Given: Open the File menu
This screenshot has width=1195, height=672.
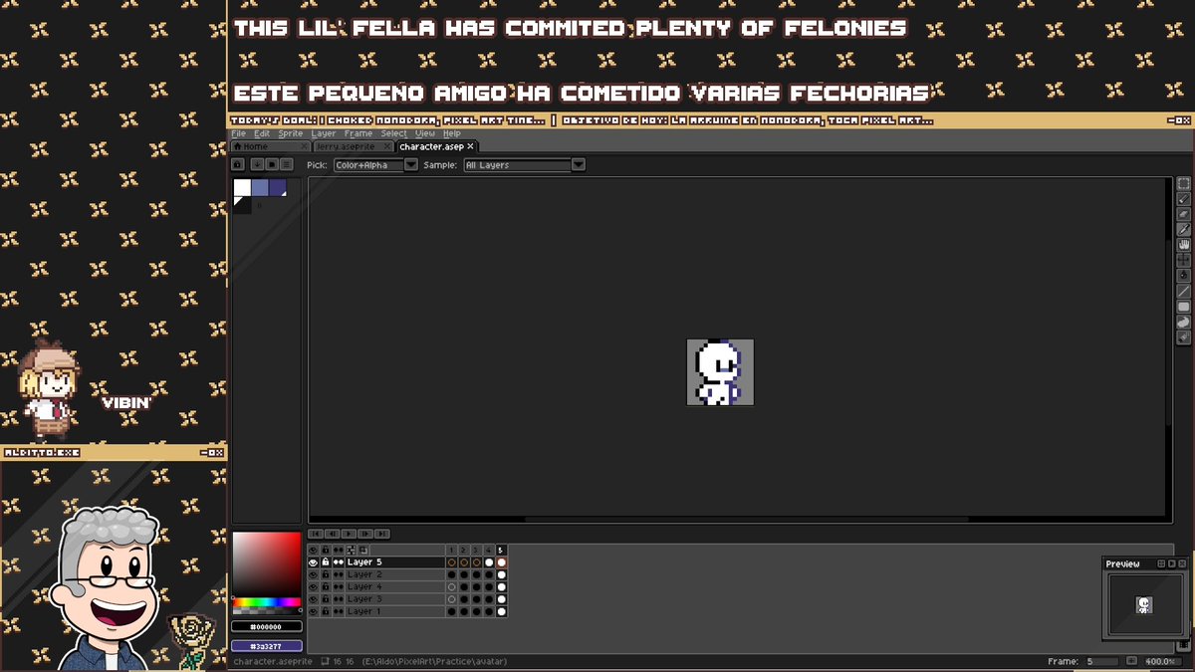Looking at the screenshot, I should pos(239,133).
